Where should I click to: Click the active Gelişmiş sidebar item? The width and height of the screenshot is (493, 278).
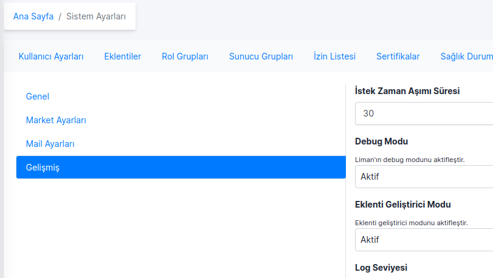tap(181, 168)
